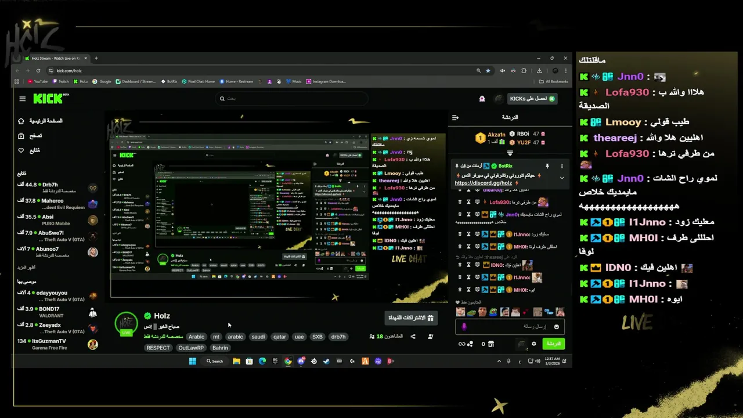Open odayyouyou recommended channel
This screenshot has width=743, height=418.
(57, 296)
